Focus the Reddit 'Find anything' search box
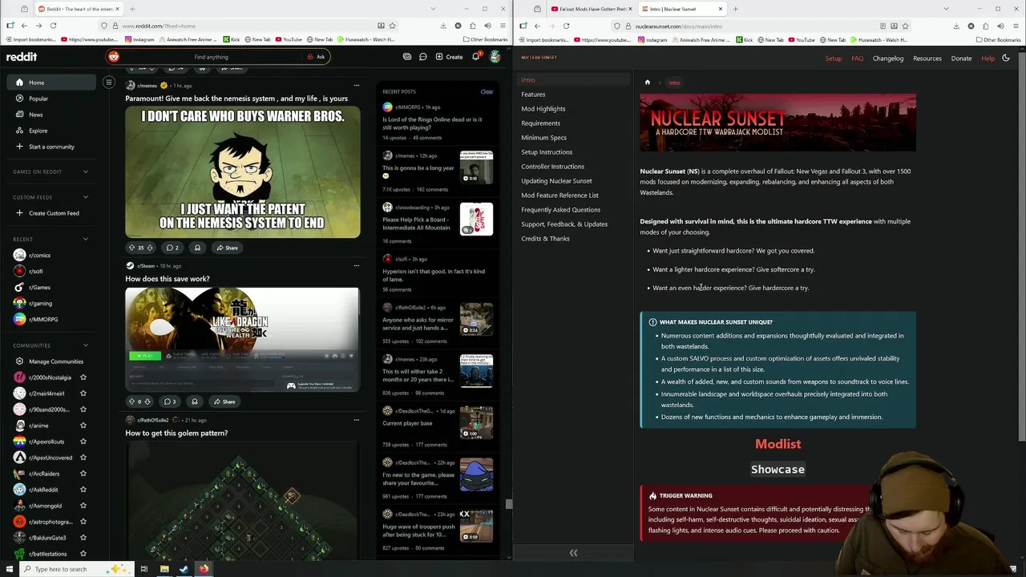The width and height of the screenshot is (1026, 577). pyautogui.click(x=211, y=57)
